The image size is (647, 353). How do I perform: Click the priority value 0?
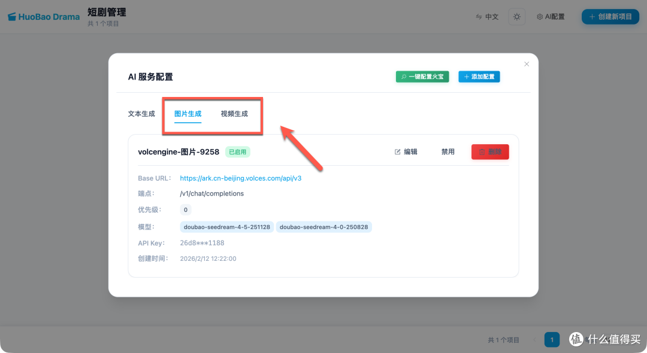tap(186, 209)
